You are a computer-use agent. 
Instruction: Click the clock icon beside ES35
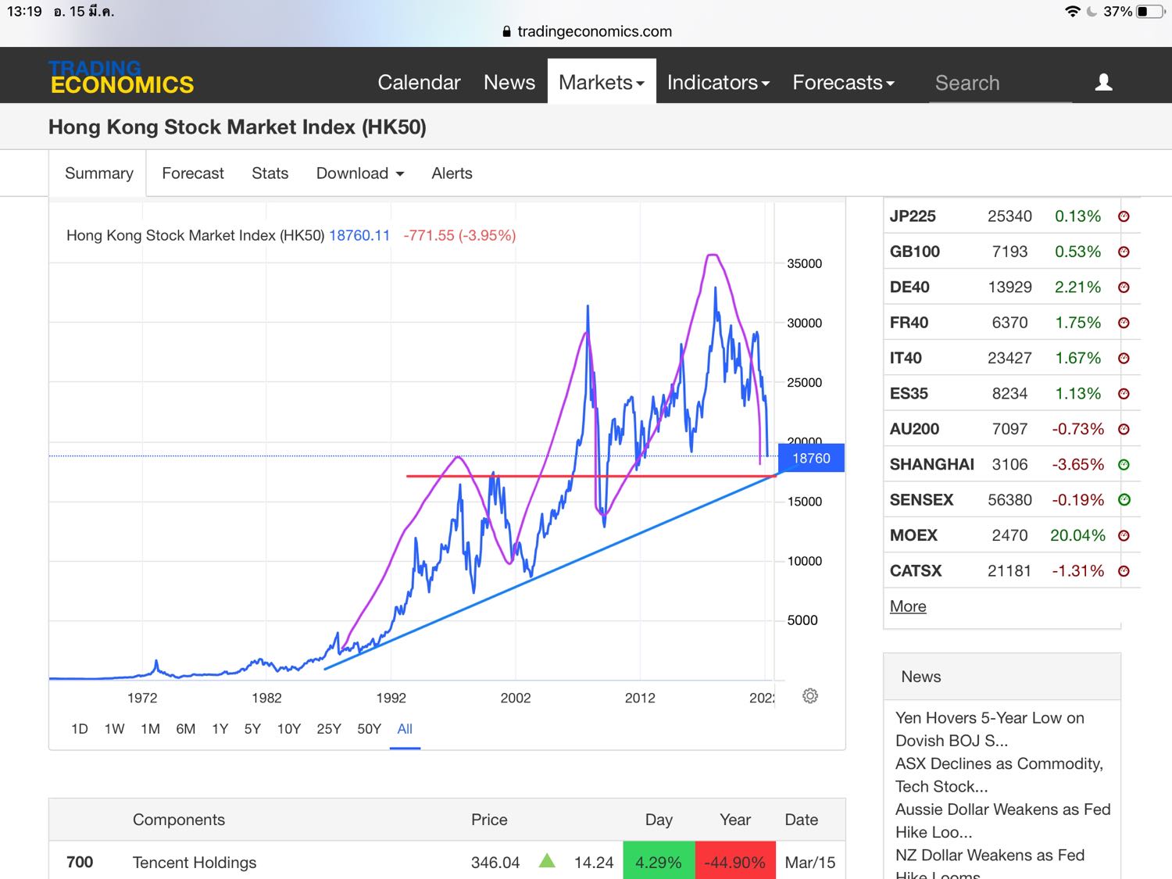point(1124,394)
